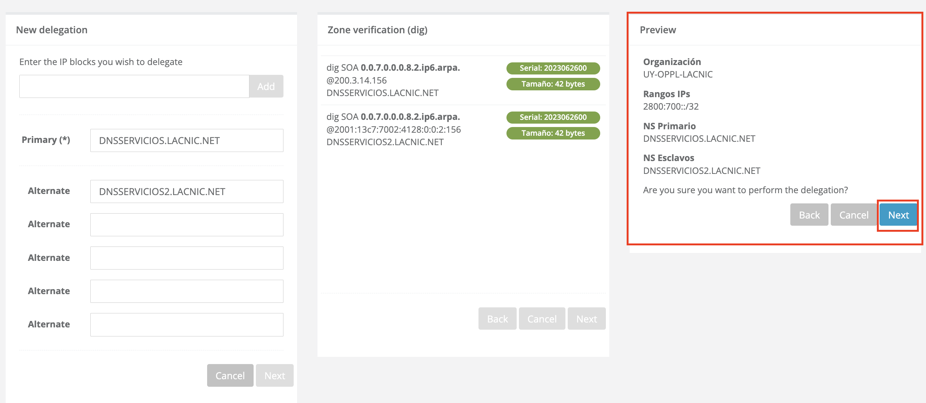Confirm delegation with blue Next button
This screenshot has height=403, width=926.
pyautogui.click(x=898, y=215)
